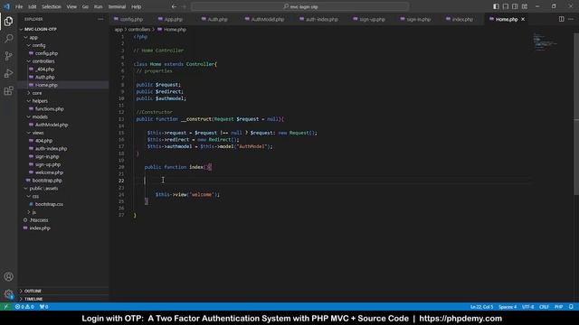Click the command center search box

pos(300,6)
